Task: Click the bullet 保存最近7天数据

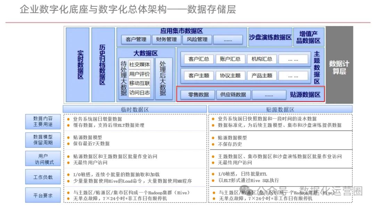Action: 91,144
